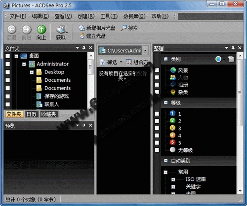Select the 保存的游戏 folder label
Image resolution: width=247 pixels, height=206 pixels.
click(x=56, y=96)
